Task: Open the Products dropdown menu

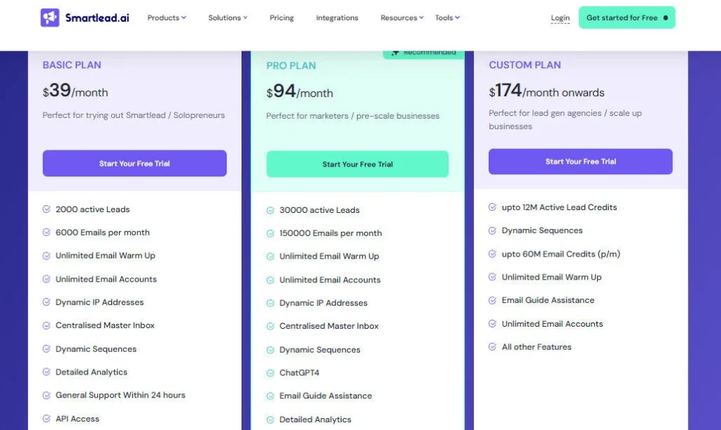Action: [166, 17]
